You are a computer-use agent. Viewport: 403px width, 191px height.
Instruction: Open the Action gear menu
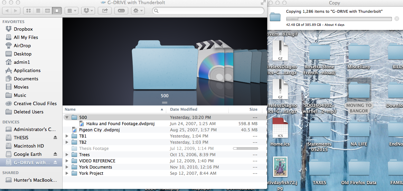pyautogui.click(x=138, y=11)
